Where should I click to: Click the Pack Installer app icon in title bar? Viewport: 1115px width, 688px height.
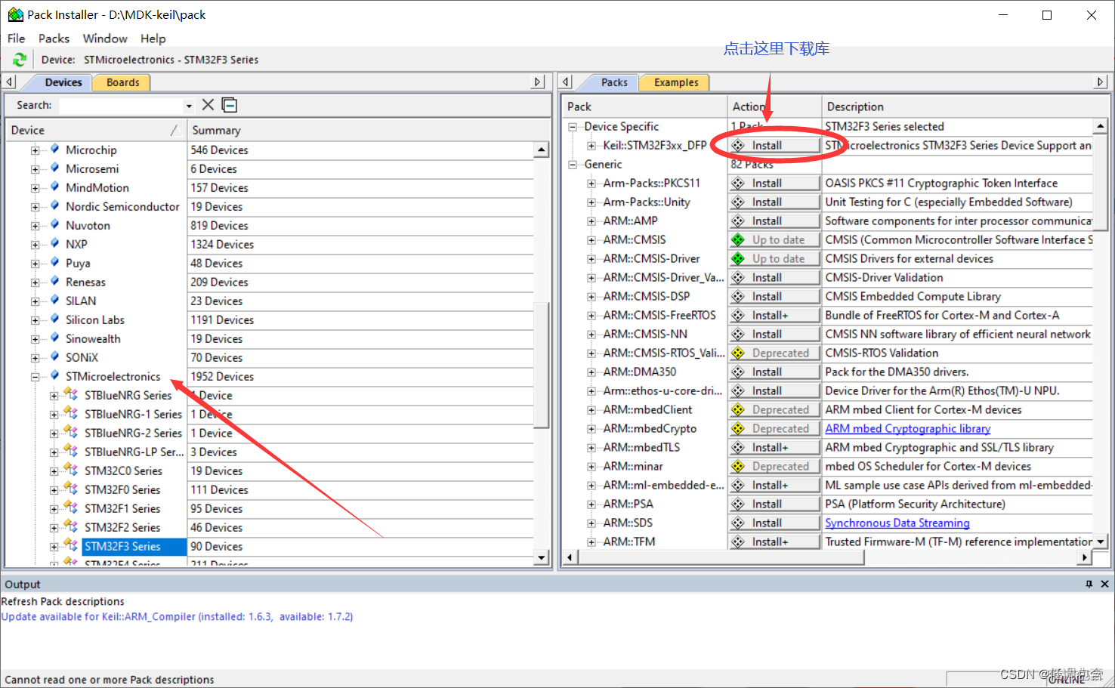[15, 14]
